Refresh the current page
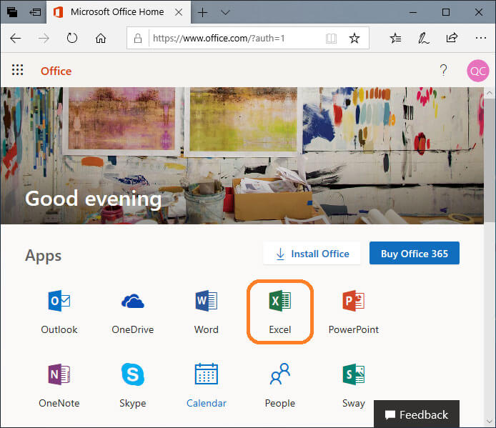 click(x=72, y=39)
